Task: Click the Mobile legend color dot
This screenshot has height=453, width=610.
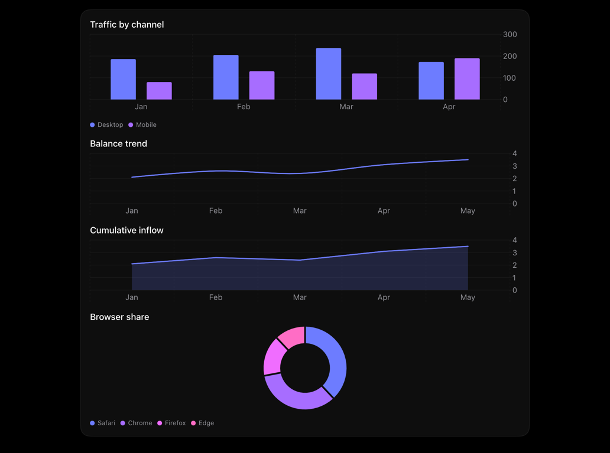Action: point(131,124)
